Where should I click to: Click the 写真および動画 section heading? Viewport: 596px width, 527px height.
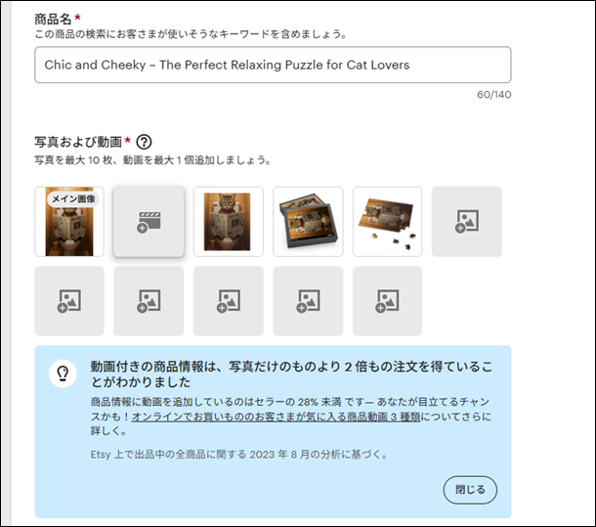coord(78,142)
